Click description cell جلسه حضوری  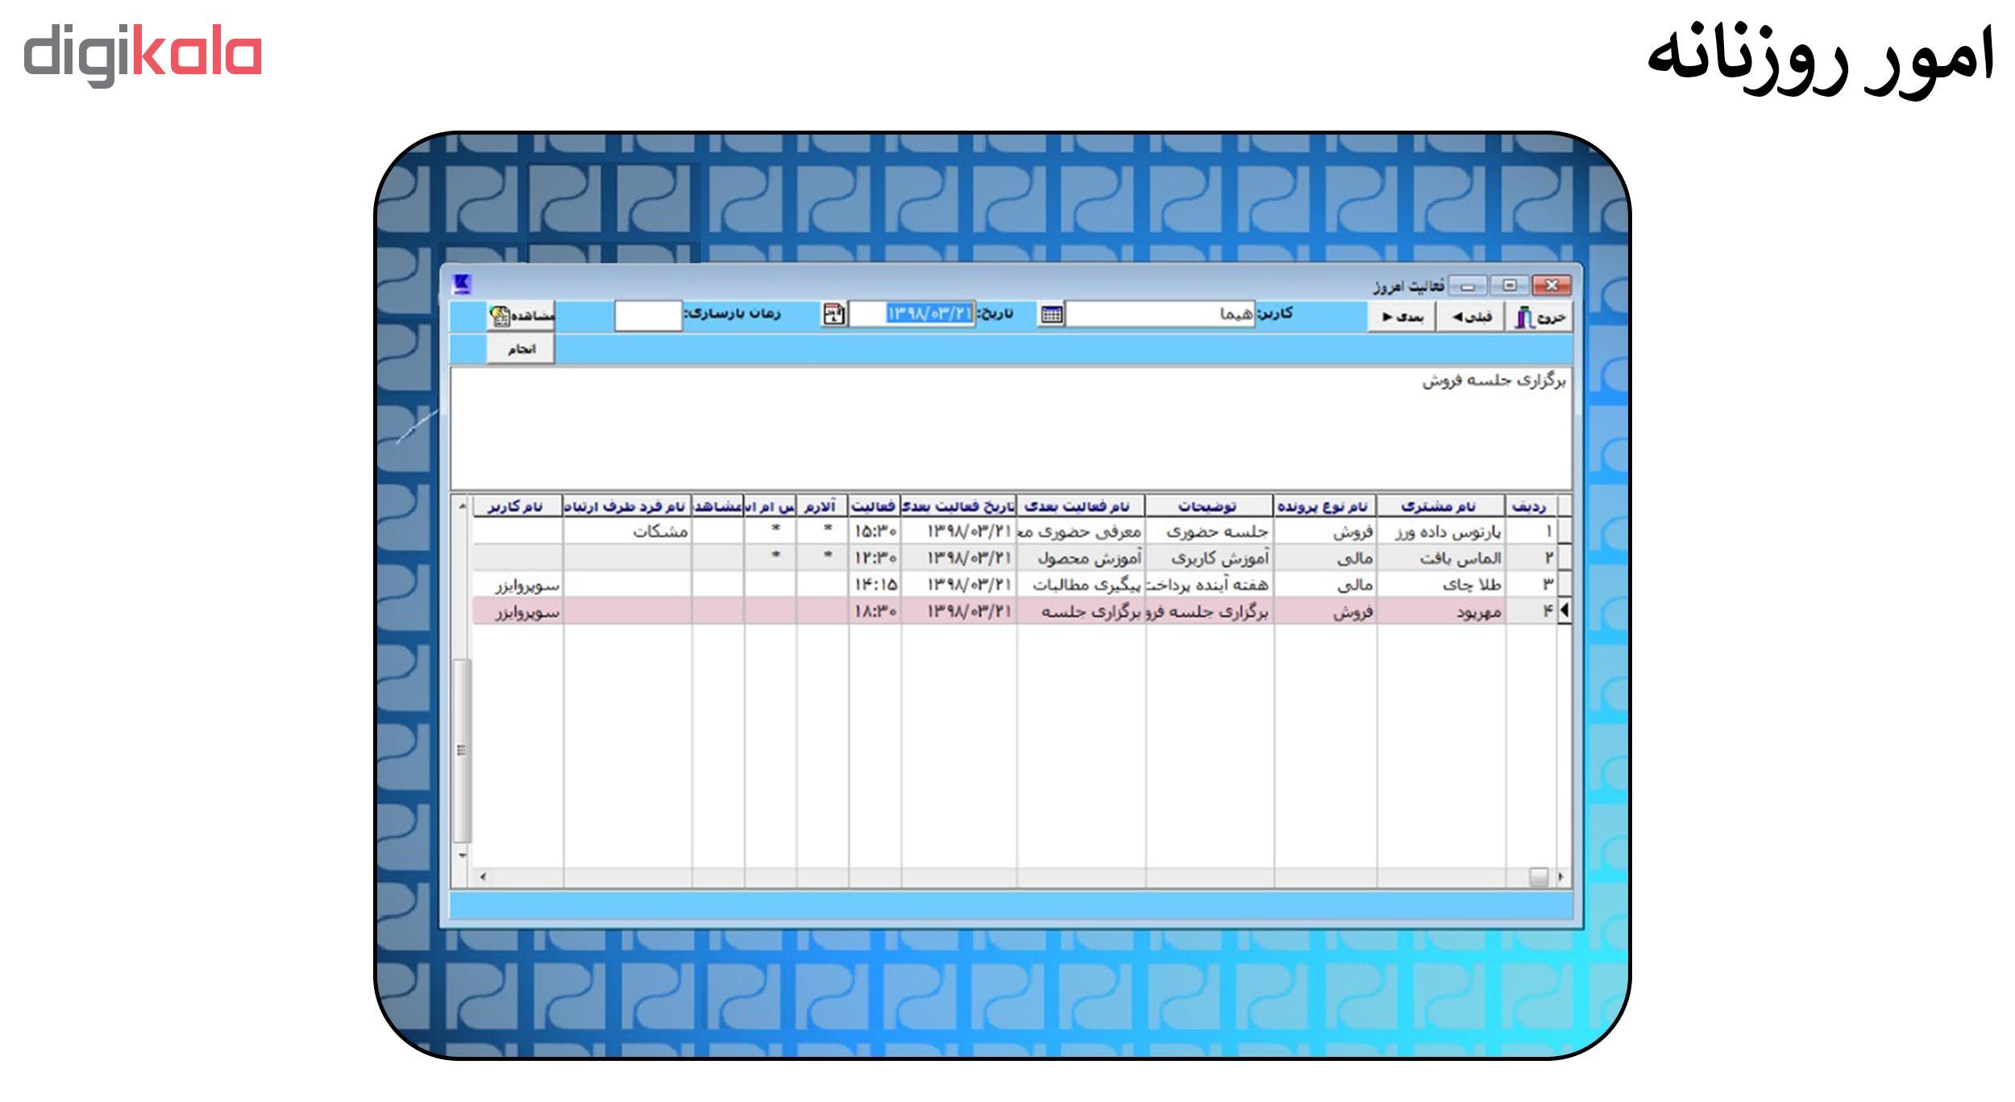[x=1209, y=532]
